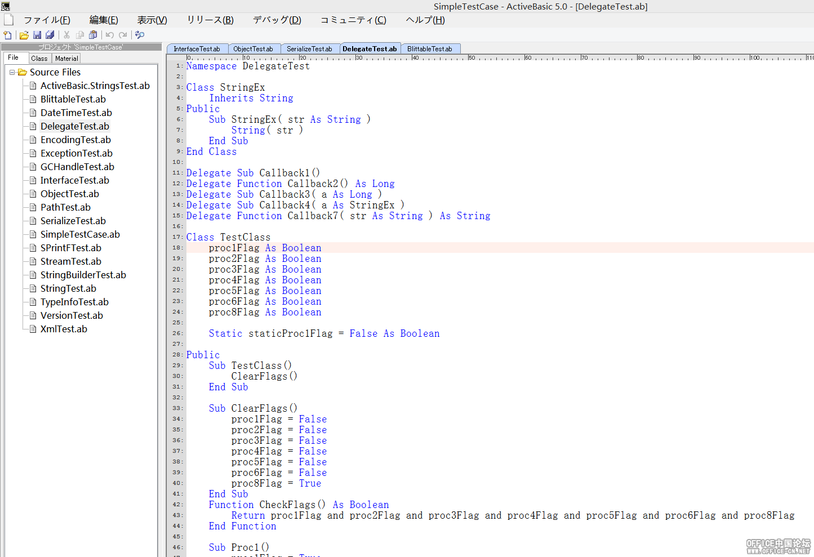Click file icon of ActiveBasic.StringsTest.ab
The height and width of the screenshot is (557, 814).
(x=33, y=86)
